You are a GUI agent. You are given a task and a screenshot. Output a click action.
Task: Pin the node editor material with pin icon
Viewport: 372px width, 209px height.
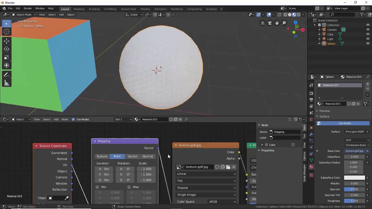(x=186, y=119)
